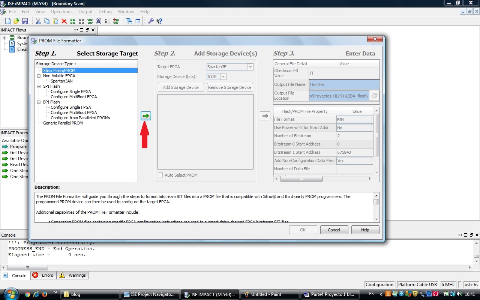Viewport: 480px width, 300px height.
Task: Click the Description box scrollbar
Action: 376,207
